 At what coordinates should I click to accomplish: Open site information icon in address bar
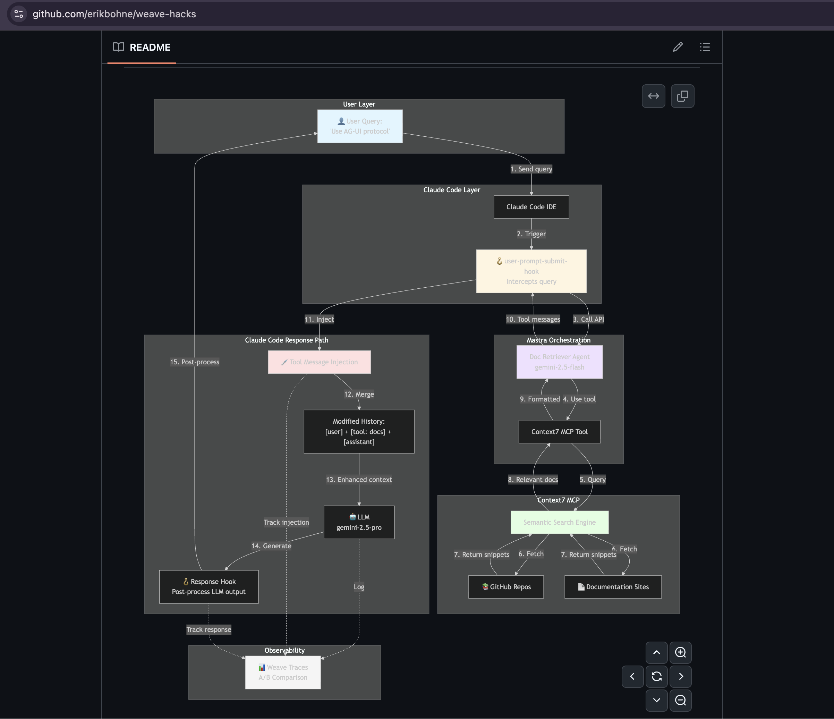coord(18,14)
